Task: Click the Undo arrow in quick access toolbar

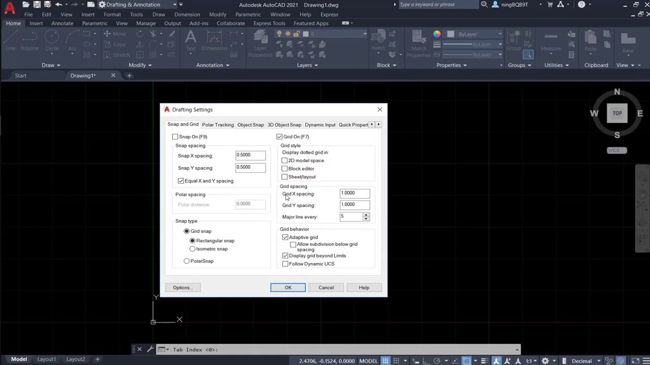Action: (59, 5)
